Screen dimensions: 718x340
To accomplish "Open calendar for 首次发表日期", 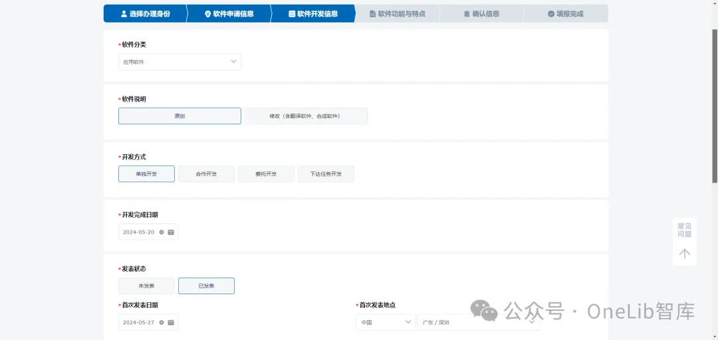I will coord(171,322).
